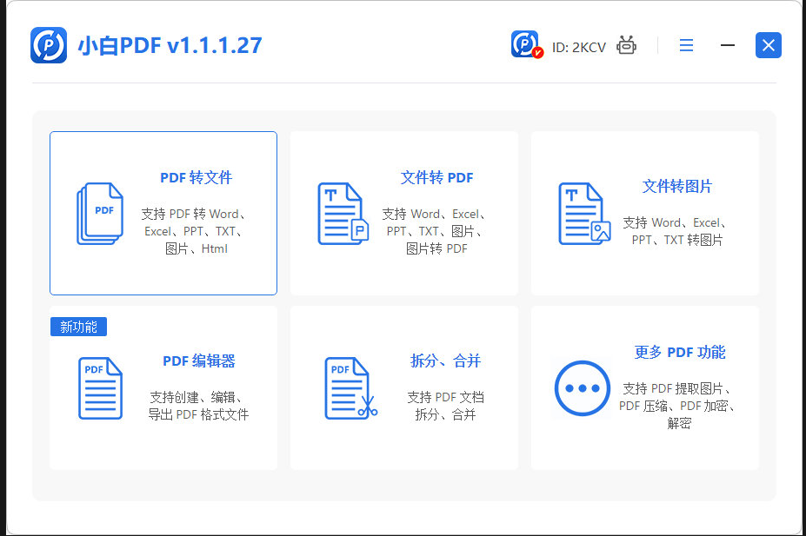Viewport: 806px width, 536px height.
Task: Click description 支持 Word、Excel、PPT、TXT、图片、图片转 PDF
Action: [435, 231]
